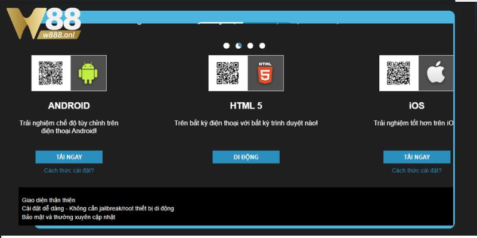Open Cách thức cài đặt link under Android
This screenshot has height=238, width=477.
coord(69,170)
